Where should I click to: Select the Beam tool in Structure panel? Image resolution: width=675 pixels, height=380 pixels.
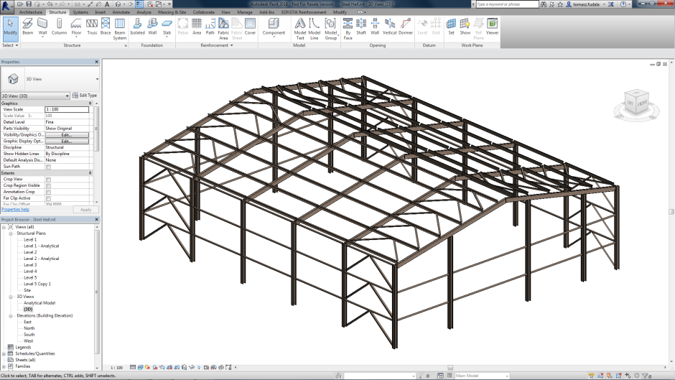[28, 27]
